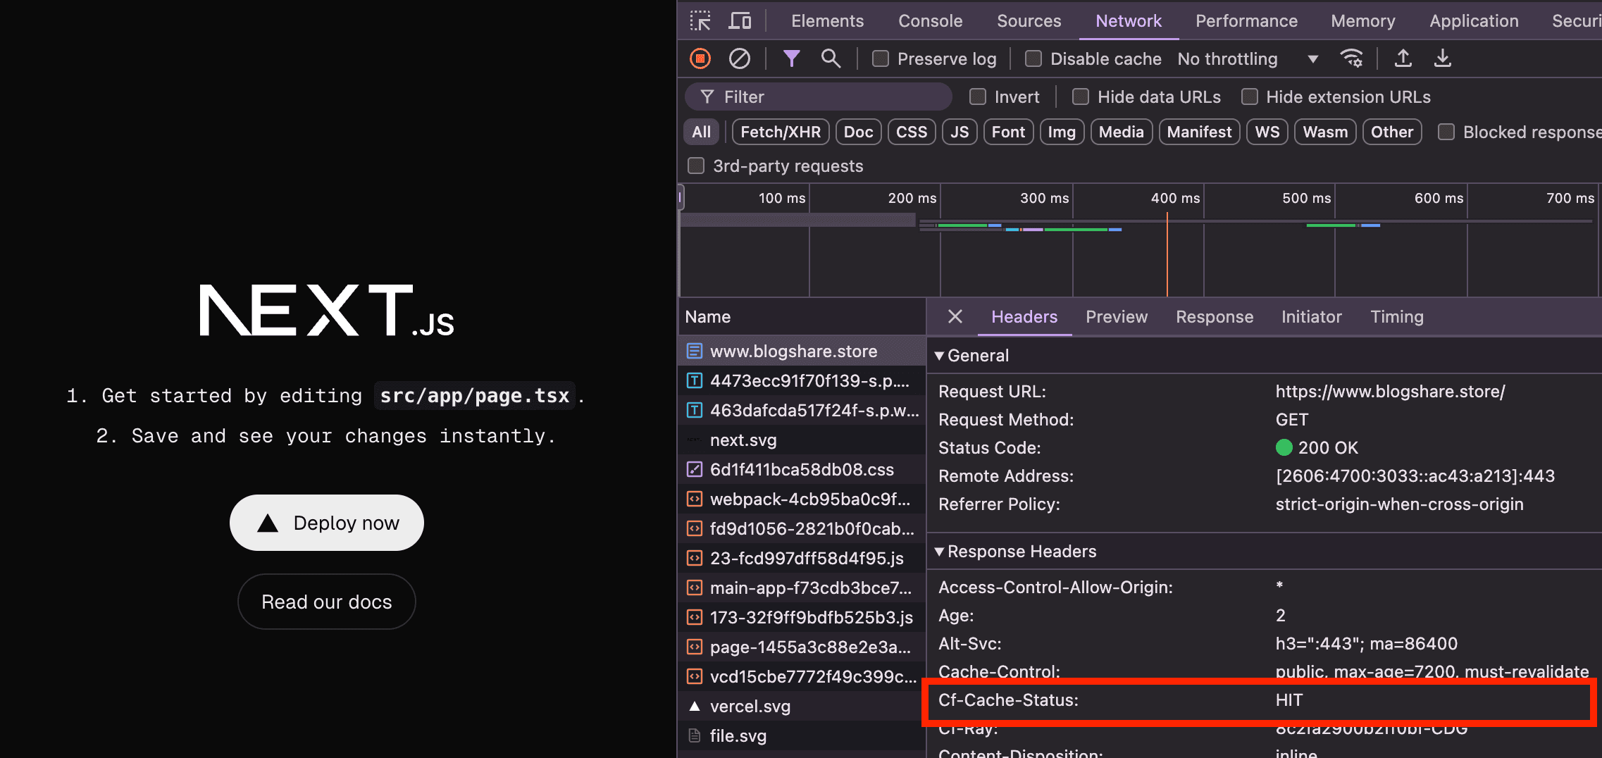1602x758 pixels.
Task: Filter by Doc type
Action: coord(858,132)
